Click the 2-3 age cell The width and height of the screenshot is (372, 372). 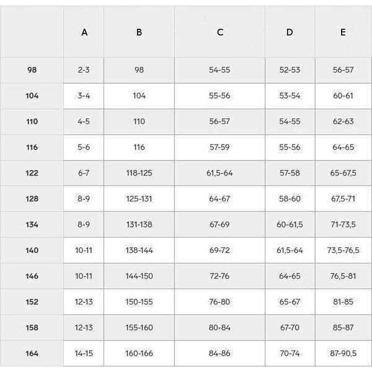coord(84,70)
